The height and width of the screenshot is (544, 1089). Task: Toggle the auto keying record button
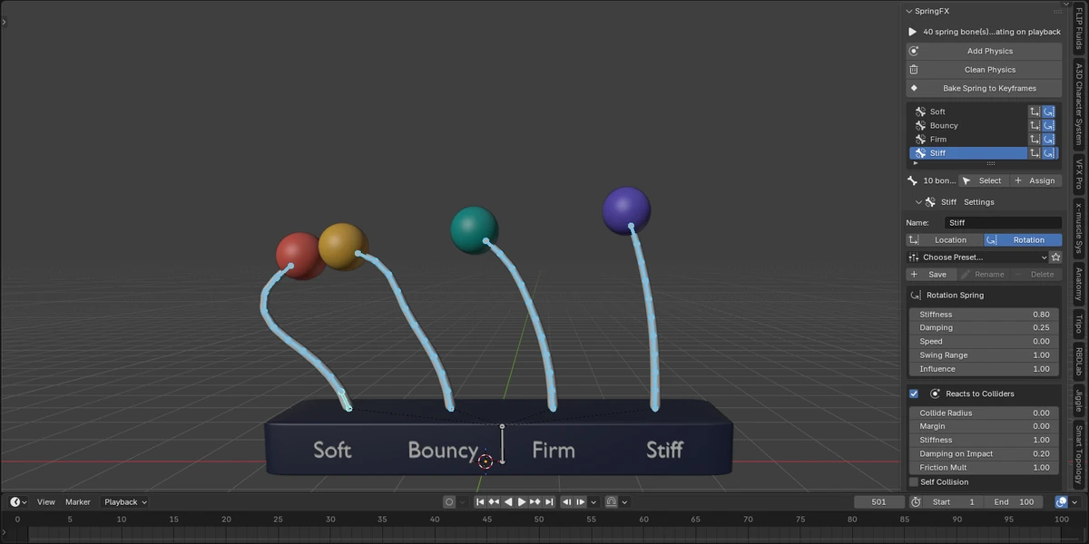tap(449, 502)
